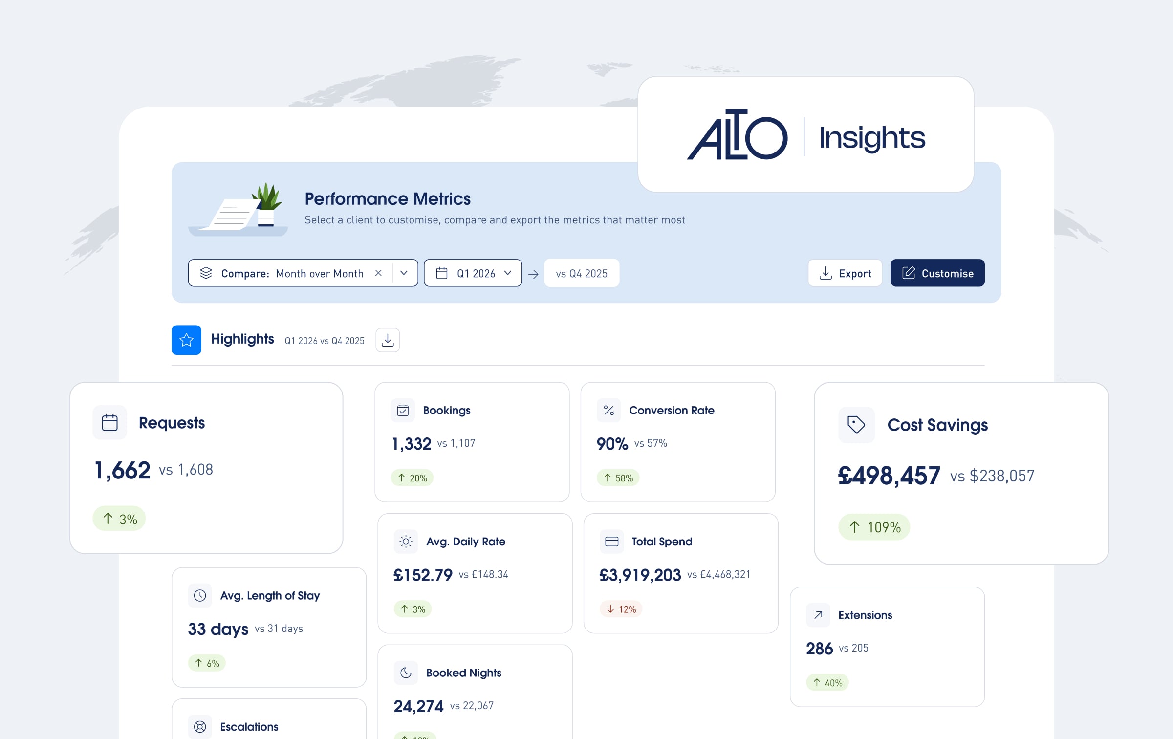Click the Avg. Length of Stay 6% badge
Screen dimensions: 1173x739
pos(207,663)
